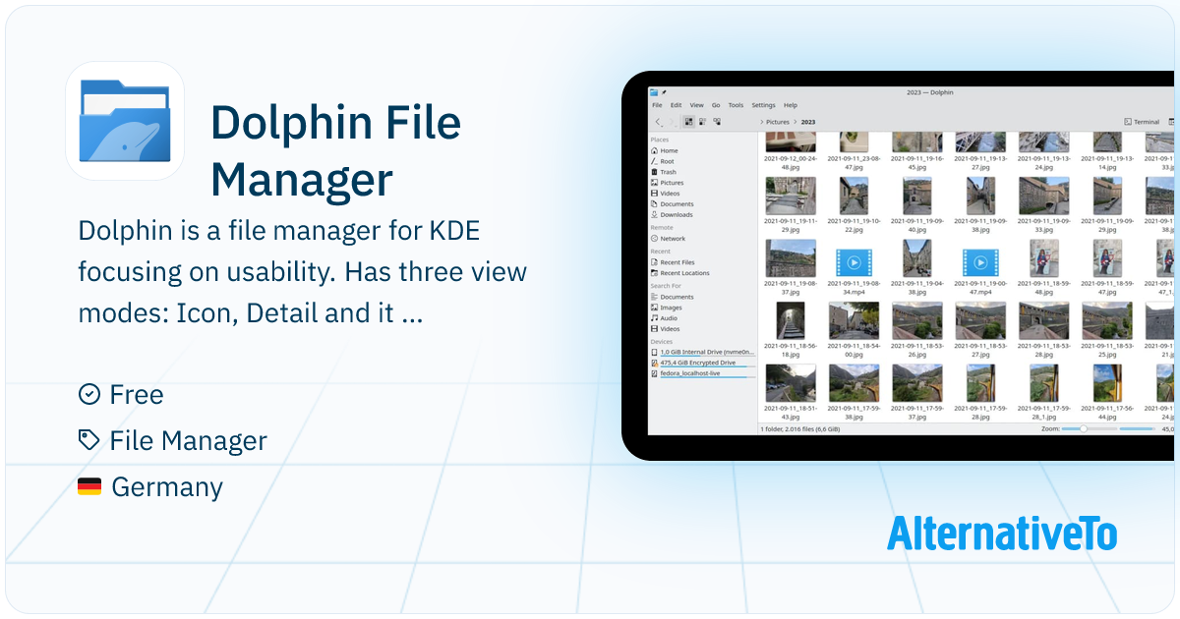Click Pictures in the breadcrumb path
The width and height of the screenshot is (1180, 619).
[778, 122]
